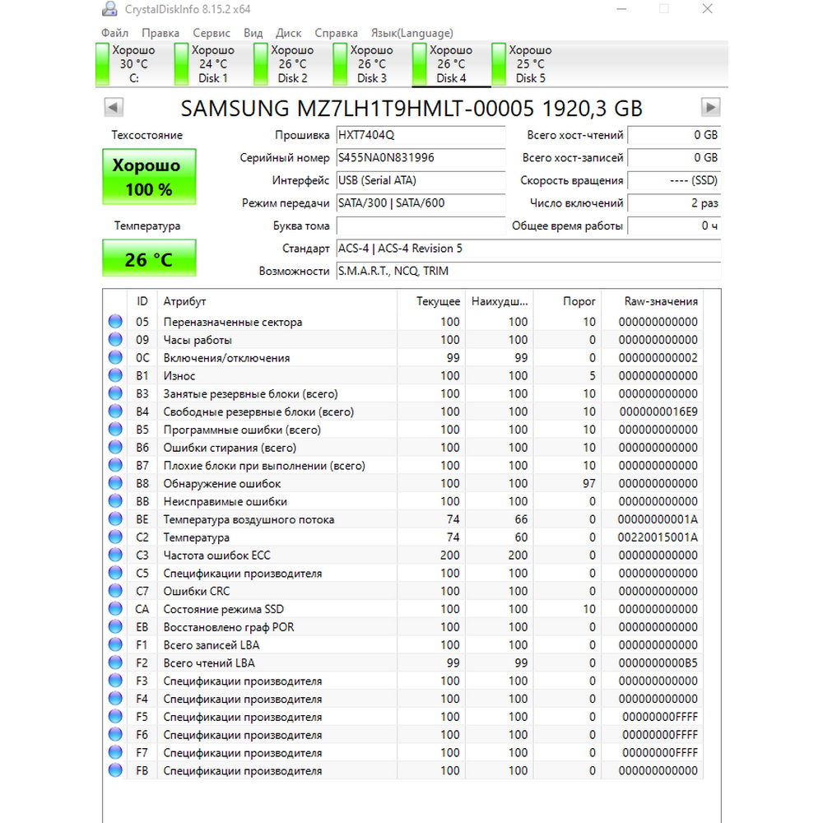823x823 pixels.
Task: Open the Сервис menu
Action: [211, 33]
